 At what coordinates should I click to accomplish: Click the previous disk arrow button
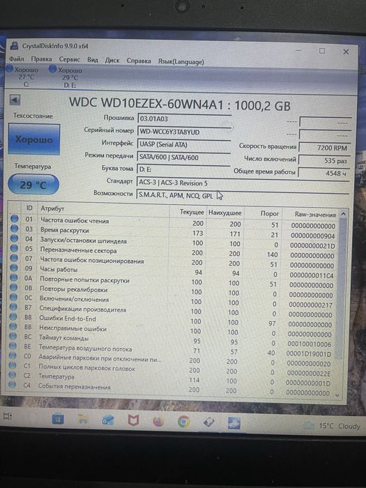[15, 100]
